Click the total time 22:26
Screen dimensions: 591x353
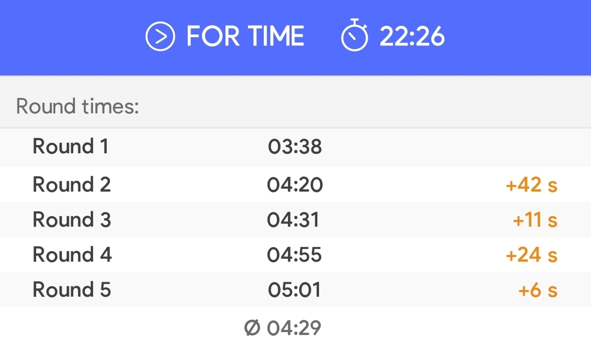[x=412, y=37]
